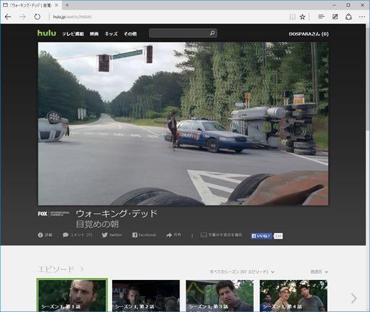Image resolution: width=370 pixels, height=312 pixels.
Task: Click the 目覚めの朝 episode title
Action: pyautogui.click(x=97, y=224)
